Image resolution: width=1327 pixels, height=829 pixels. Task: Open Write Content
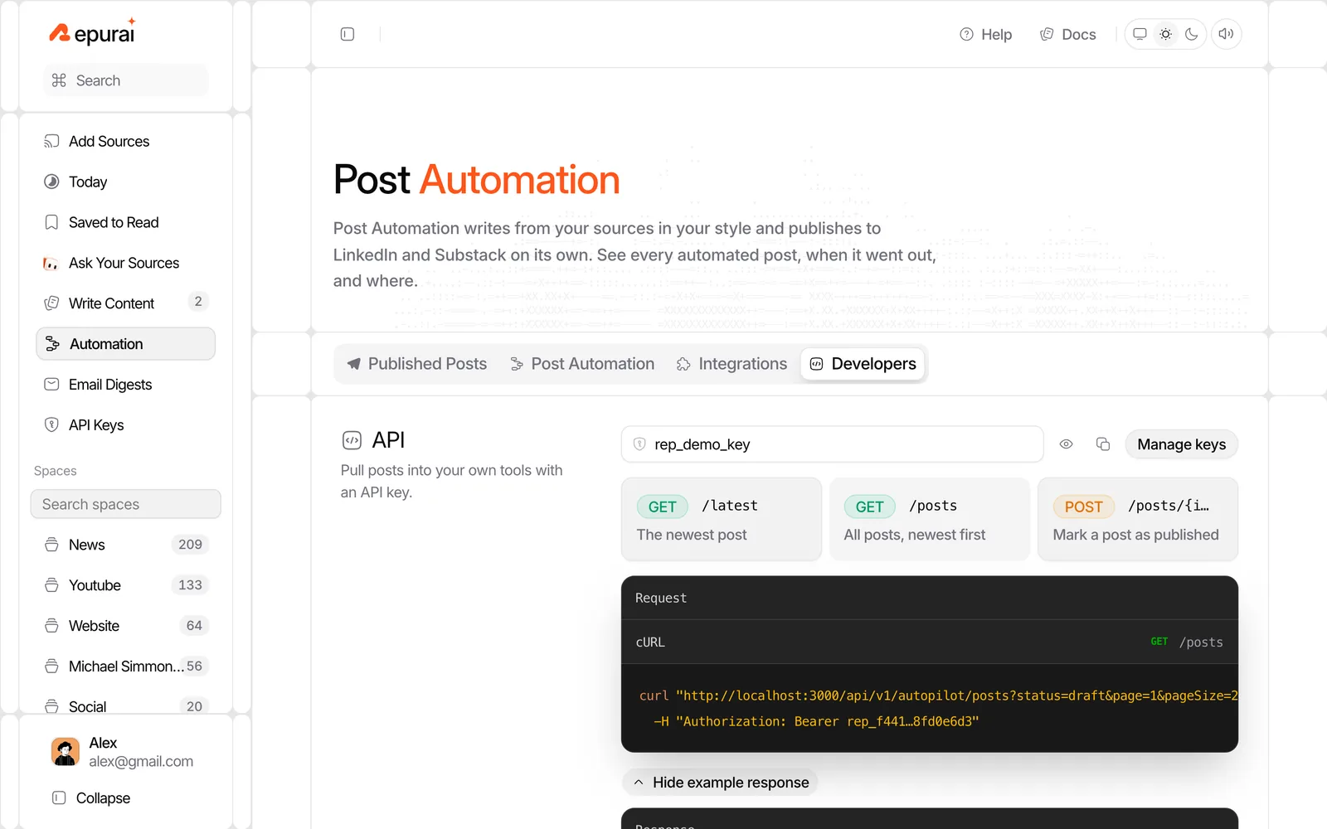click(x=126, y=303)
